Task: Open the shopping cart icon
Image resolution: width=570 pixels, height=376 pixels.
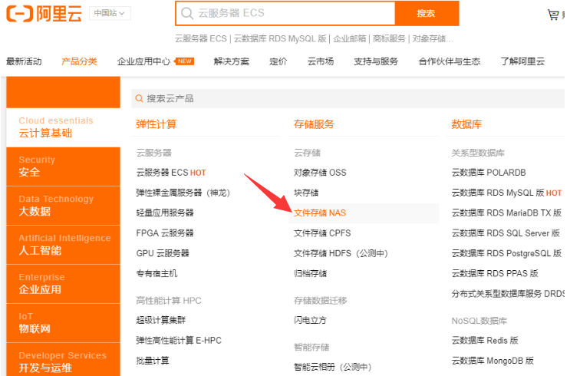Action: (553, 15)
